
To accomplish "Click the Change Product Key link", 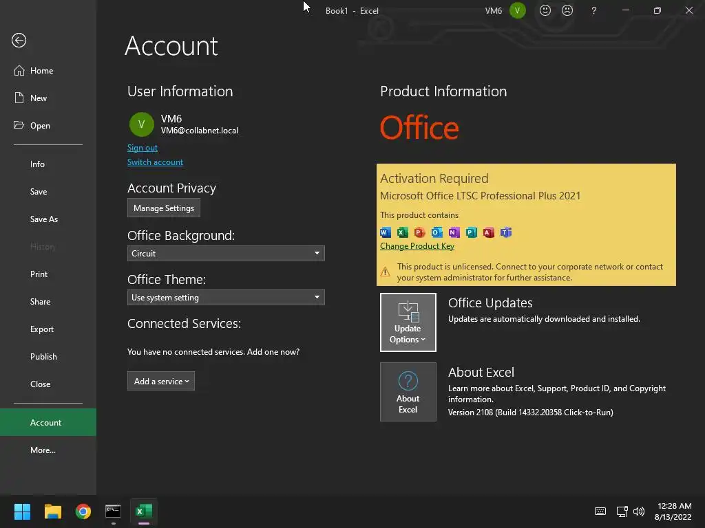I will 417,246.
